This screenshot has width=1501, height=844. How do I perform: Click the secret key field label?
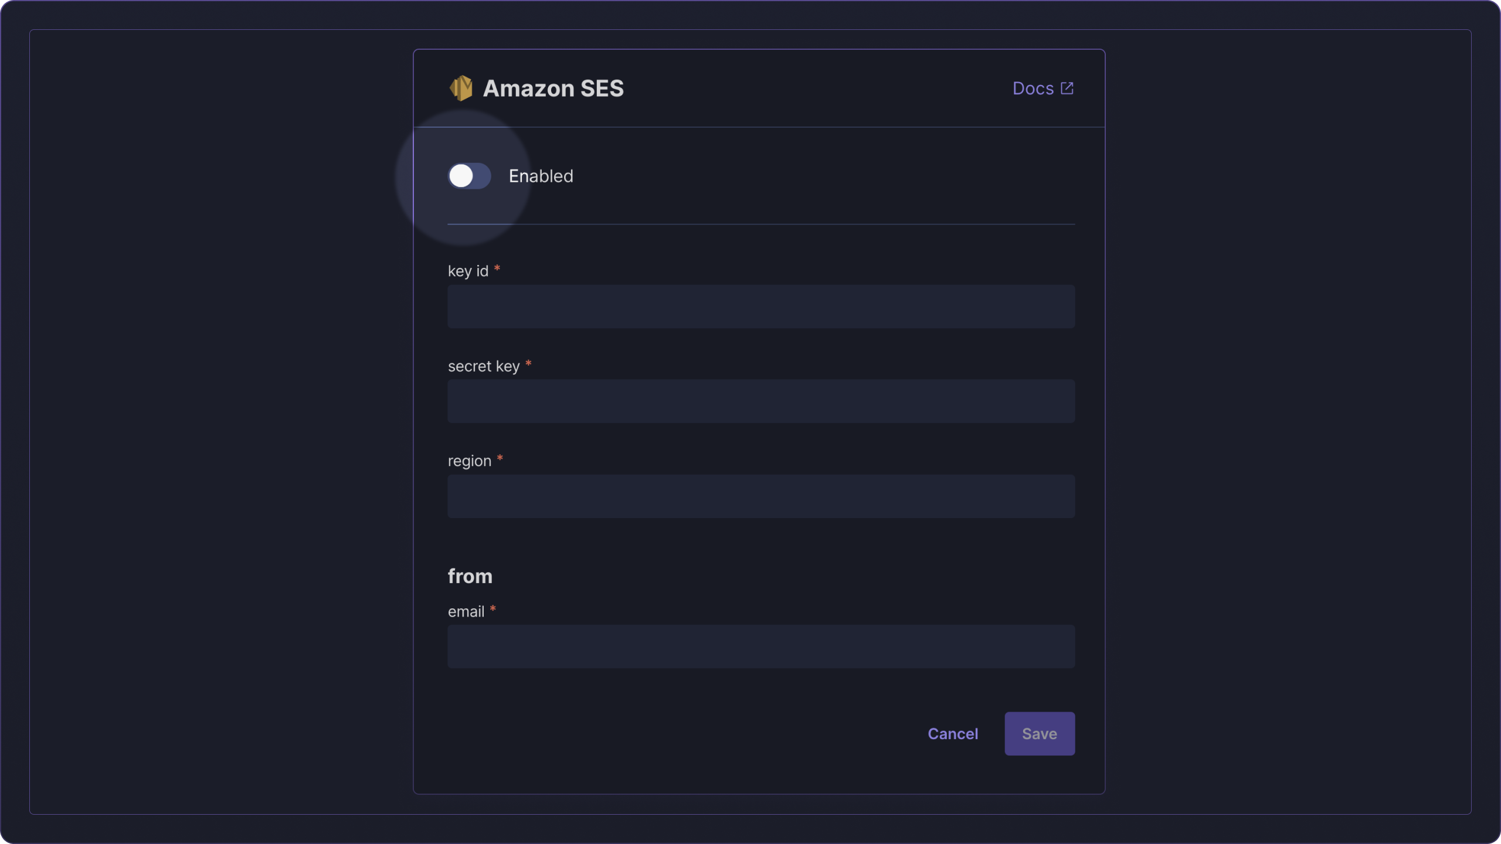[x=484, y=366]
